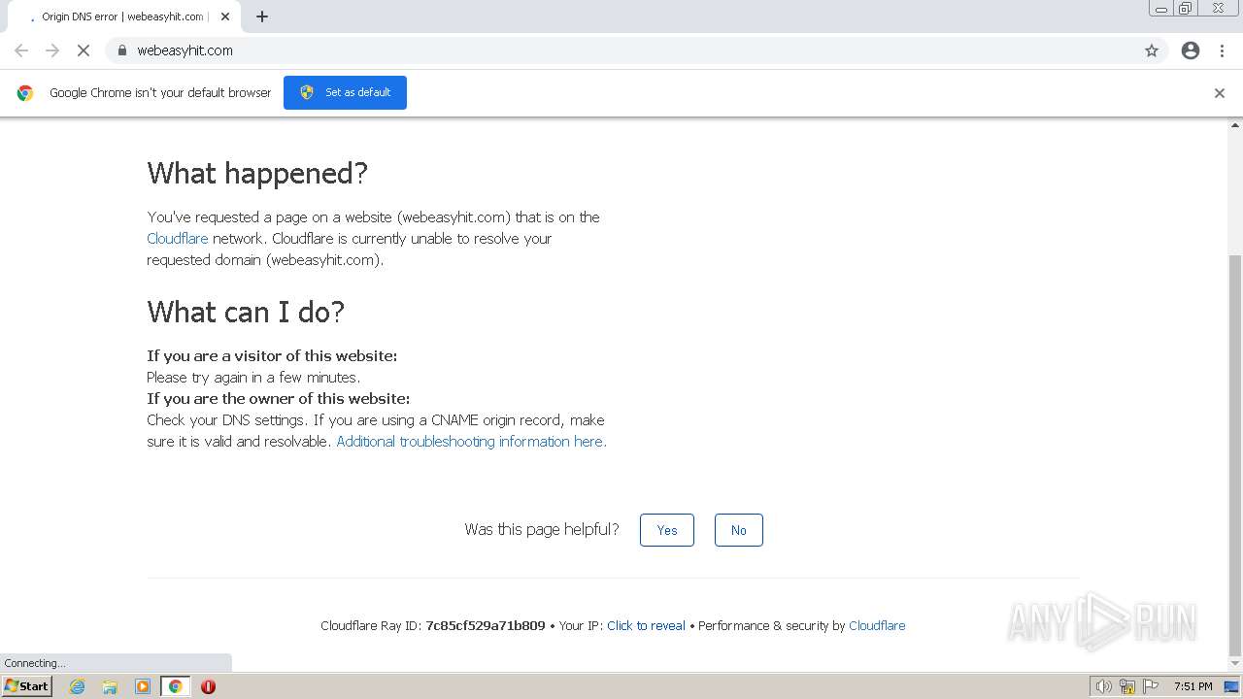Stop loading the page with X button

point(84,50)
